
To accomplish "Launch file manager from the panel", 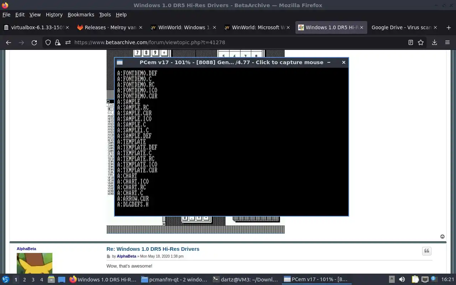I will (51, 280).
